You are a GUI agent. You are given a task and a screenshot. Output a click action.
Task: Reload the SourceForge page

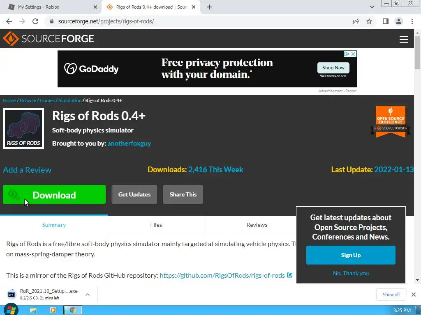pos(35,21)
